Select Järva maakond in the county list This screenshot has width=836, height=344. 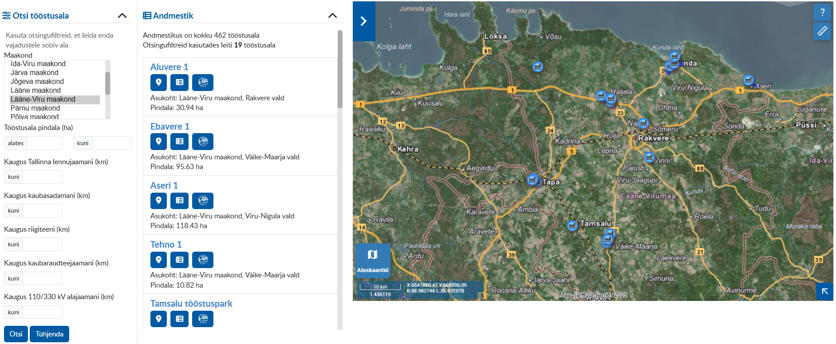coord(35,73)
